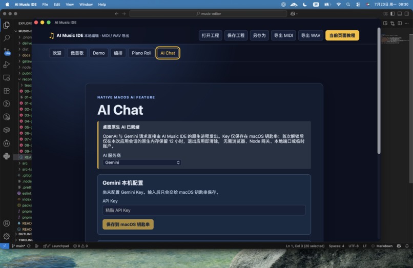Screen dimensions: 413x268
Task: Select the AI Chat tab
Action: [x=168, y=53]
